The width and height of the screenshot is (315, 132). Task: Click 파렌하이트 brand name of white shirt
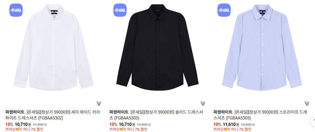[15, 112]
